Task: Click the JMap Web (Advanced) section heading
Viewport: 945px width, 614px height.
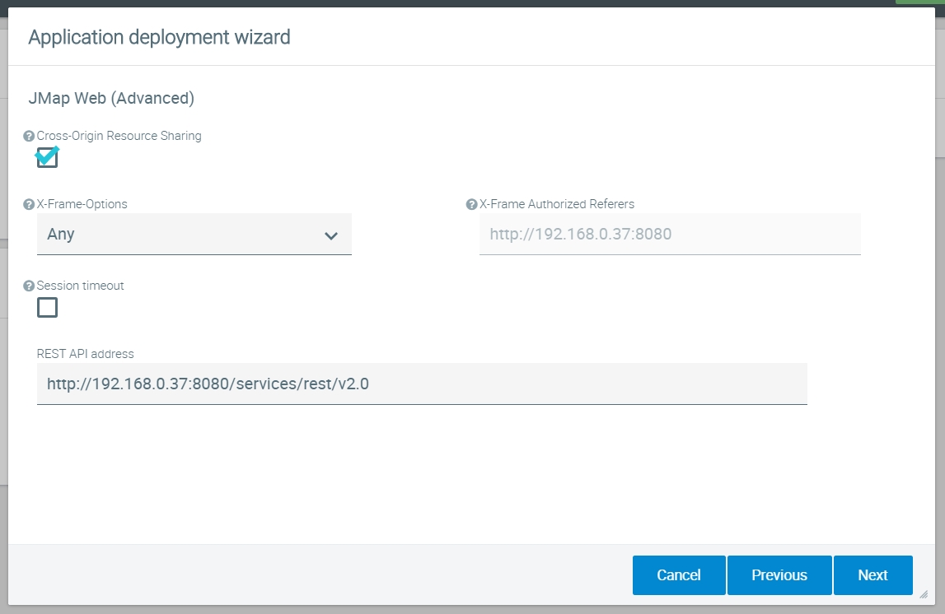Action: 111,99
